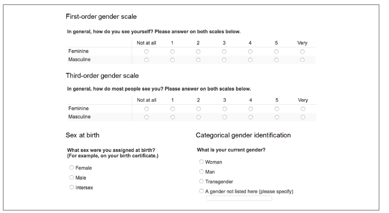Select 'Not at all' for Feminine self-view
This screenshot has width=389, height=213.
(146, 52)
